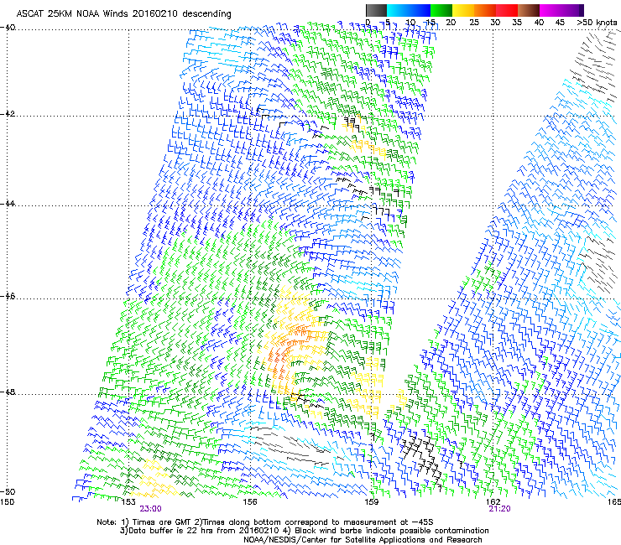Click the green 15-20 knots color swatch

coord(441,10)
